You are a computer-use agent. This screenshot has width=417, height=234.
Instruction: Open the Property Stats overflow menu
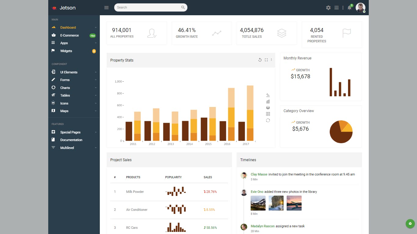271,60
